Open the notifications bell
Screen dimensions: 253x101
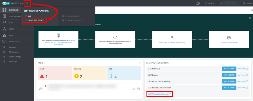pos(198,3)
